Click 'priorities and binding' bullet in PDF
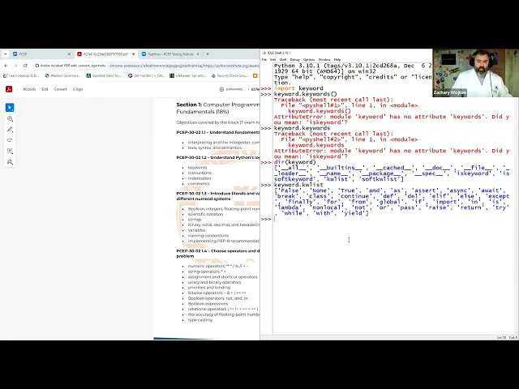519x389 pixels. pos(209,288)
